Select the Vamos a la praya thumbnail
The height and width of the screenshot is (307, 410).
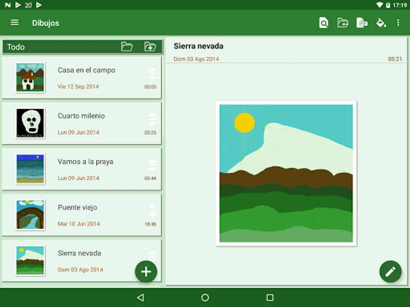[30, 169]
